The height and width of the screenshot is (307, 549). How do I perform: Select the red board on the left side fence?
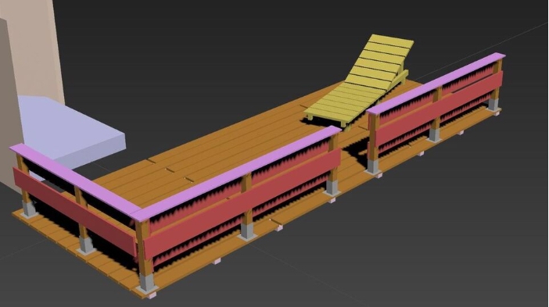pyautogui.click(x=74, y=212)
